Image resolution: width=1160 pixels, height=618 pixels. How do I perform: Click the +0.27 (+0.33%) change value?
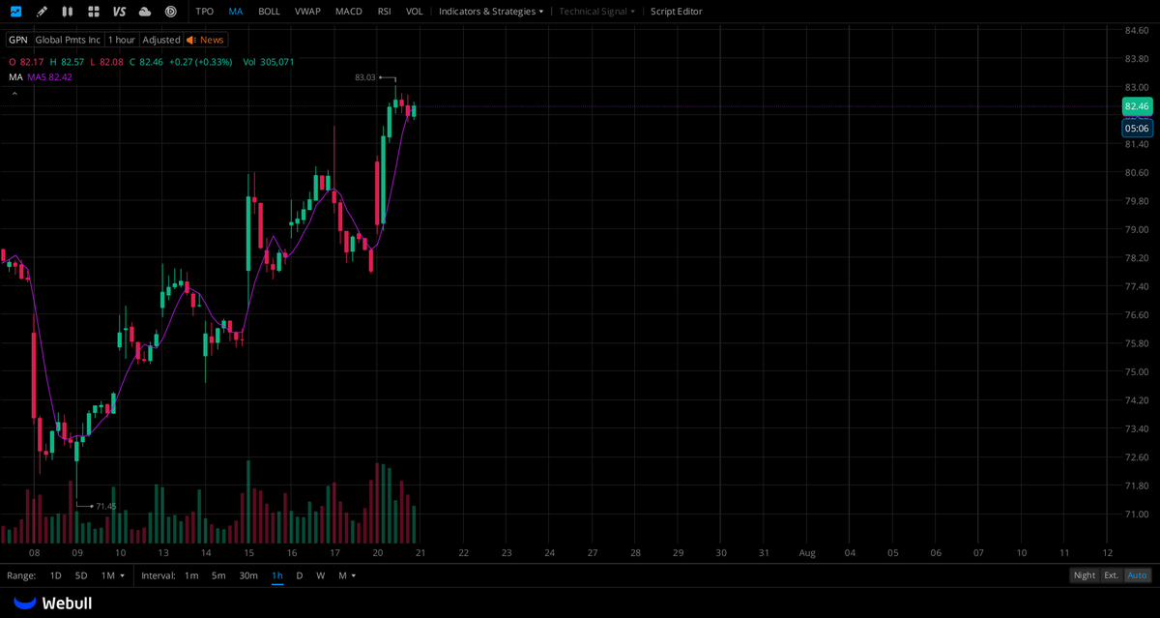click(x=201, y=62)
